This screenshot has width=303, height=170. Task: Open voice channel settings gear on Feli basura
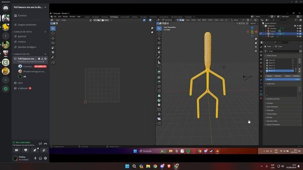point(45,59)
